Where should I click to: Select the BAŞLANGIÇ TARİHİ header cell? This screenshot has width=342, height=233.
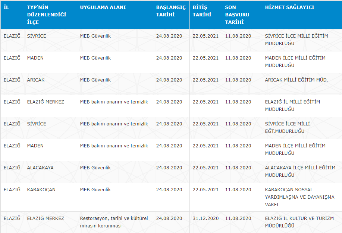point(171,11)
